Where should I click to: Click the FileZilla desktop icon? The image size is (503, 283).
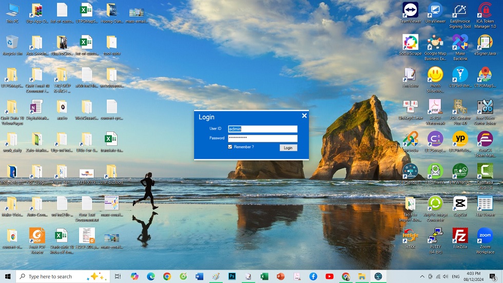[460, 236]
